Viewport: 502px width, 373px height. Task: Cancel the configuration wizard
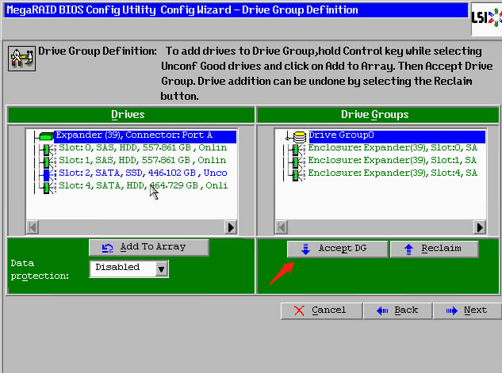click(x=321, y=310)
